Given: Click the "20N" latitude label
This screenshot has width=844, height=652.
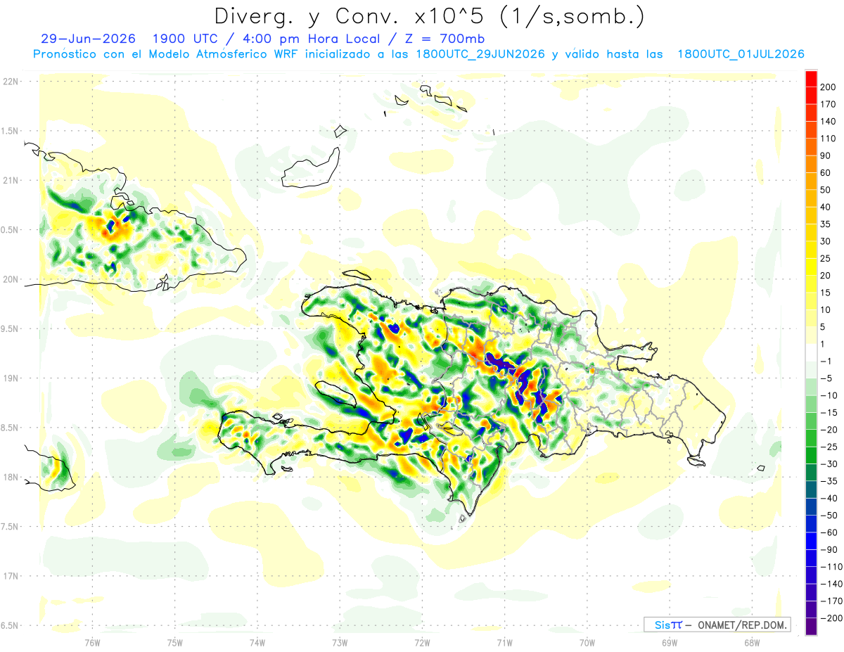Looking at the screenshot, I should click(x=11, y=279).
